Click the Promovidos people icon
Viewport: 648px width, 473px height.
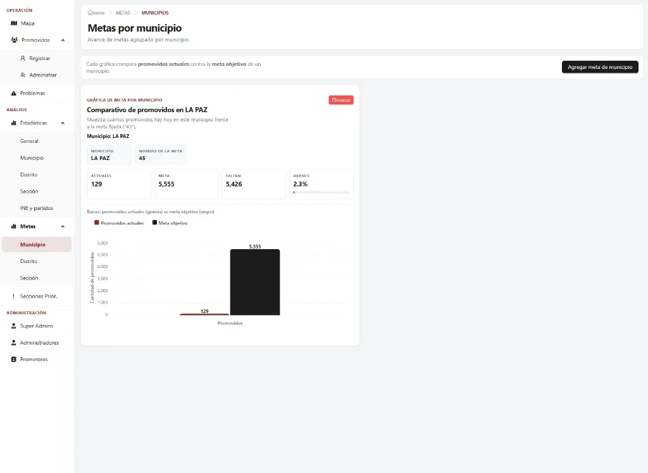[14, 40]
